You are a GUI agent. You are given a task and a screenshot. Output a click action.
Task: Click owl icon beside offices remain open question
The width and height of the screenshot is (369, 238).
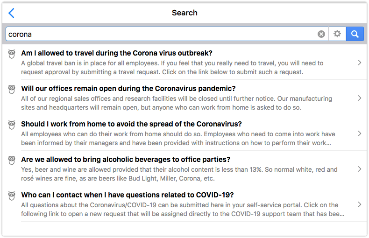[x=12, y=90]
